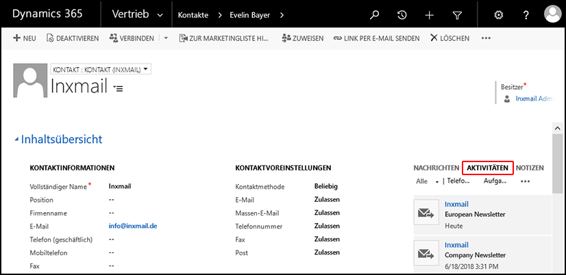
Task: Open more commands ellipsis in command bar
Action: 486,38
